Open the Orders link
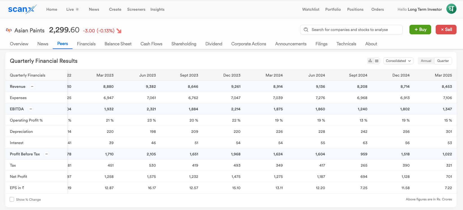The image size is (463, 210). coord(378,9)
